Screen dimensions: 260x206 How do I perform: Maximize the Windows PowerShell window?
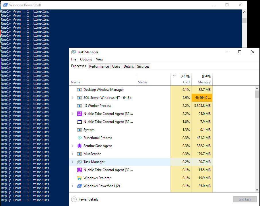[227, 5]
